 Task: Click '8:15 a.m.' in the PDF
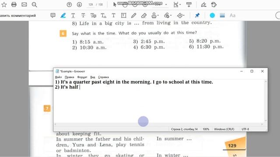[91, 42]
